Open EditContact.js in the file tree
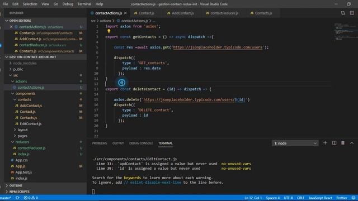 pyautogui.click(x=31, y=124)
